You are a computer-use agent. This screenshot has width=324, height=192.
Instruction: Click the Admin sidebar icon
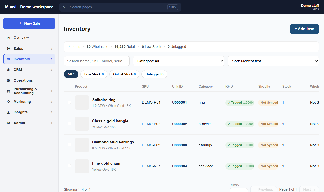(8, 123)
